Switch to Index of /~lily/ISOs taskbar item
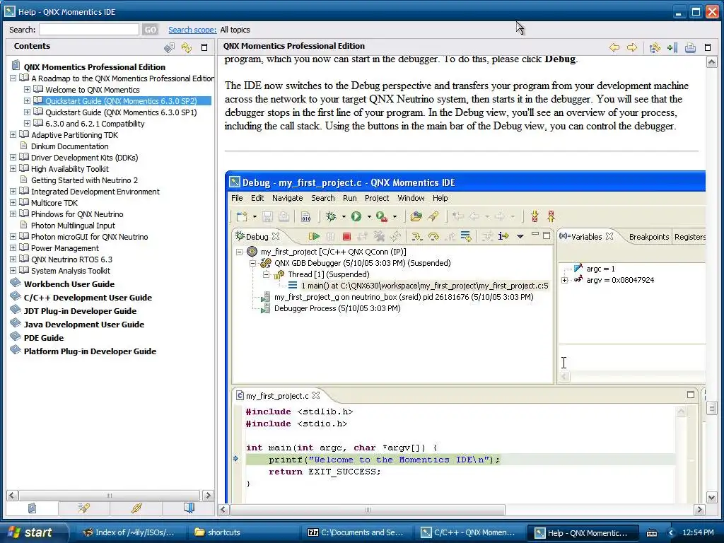Image resolution: width=724 pixels, height=543 pixels. click(x=130, y=532)
